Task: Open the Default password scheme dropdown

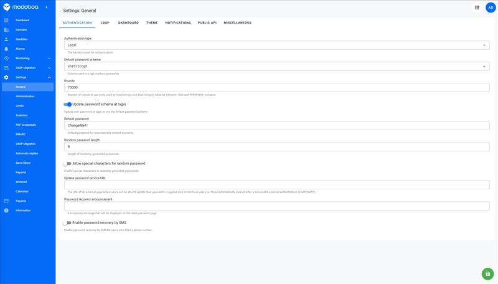Action: 276,66
